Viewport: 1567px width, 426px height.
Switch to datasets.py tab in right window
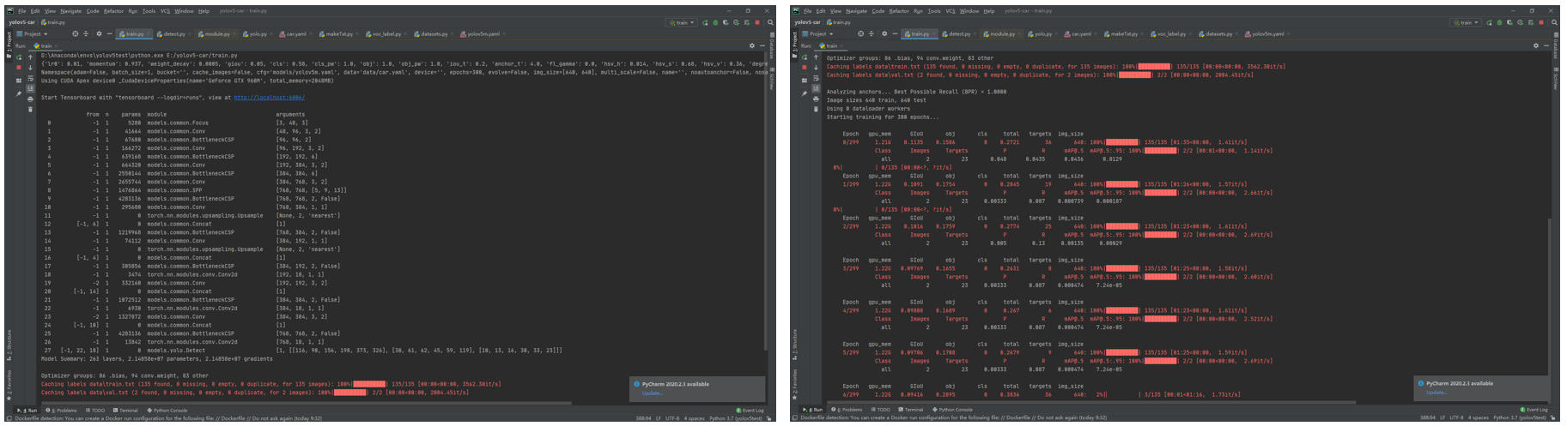pyautogui.click(x=1218, y=33)
